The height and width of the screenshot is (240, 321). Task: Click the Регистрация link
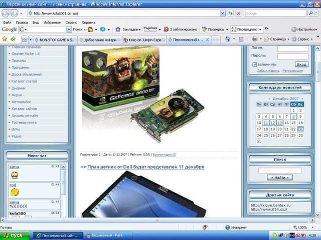[292, 70]
